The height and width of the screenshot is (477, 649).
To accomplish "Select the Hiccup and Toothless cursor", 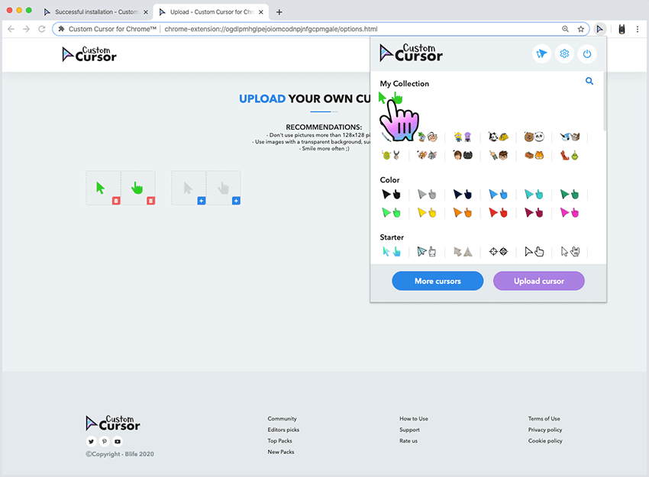I will pyautogui.click(x=463, y=155).
